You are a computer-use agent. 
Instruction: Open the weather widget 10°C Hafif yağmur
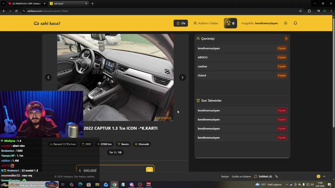click(x=269, y=185)
